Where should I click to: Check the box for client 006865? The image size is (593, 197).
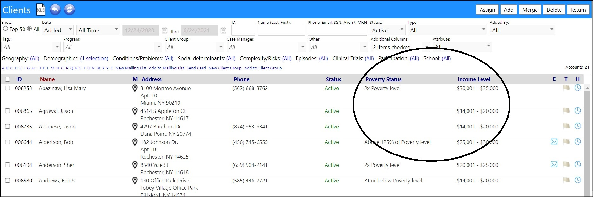8,111
